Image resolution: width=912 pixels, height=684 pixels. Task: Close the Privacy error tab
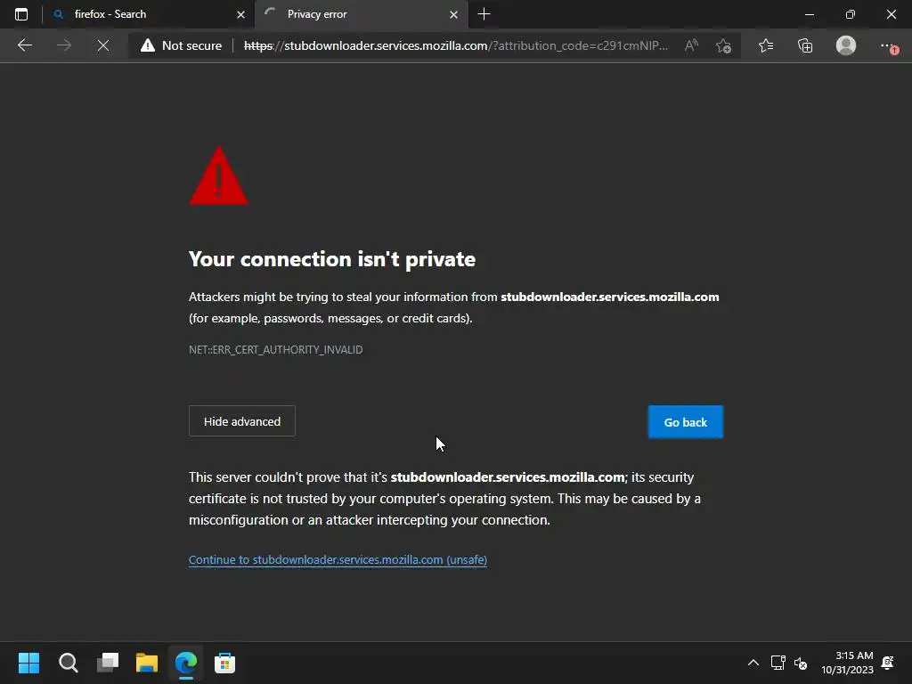click(453, 15)
